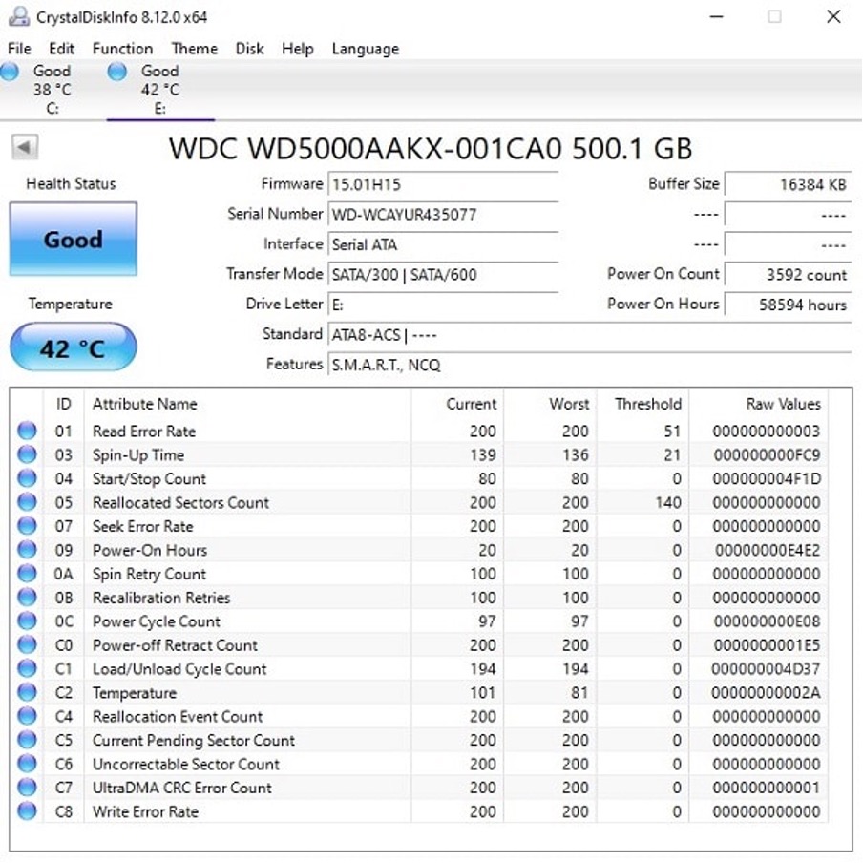Select the UltraDMA CRC Error Count name
Screen dimensions: 863x863
click(181, 788)
